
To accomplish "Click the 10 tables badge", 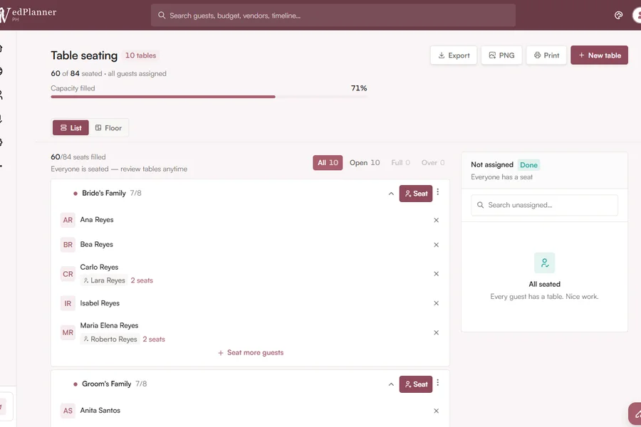I will [140, 56].
